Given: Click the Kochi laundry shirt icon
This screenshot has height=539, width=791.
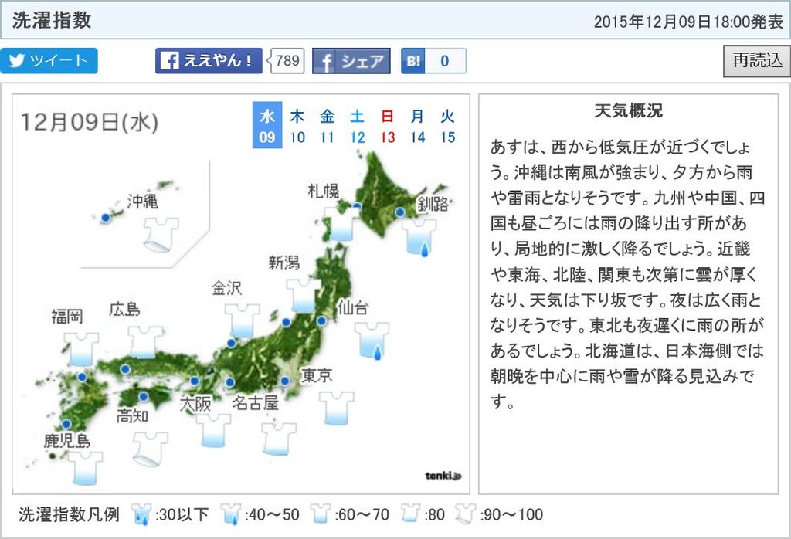Looking at the screenshot, I should point(150,448).
